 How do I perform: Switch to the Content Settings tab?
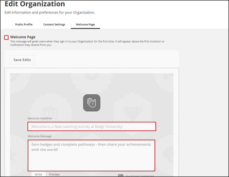pos(54,24)
